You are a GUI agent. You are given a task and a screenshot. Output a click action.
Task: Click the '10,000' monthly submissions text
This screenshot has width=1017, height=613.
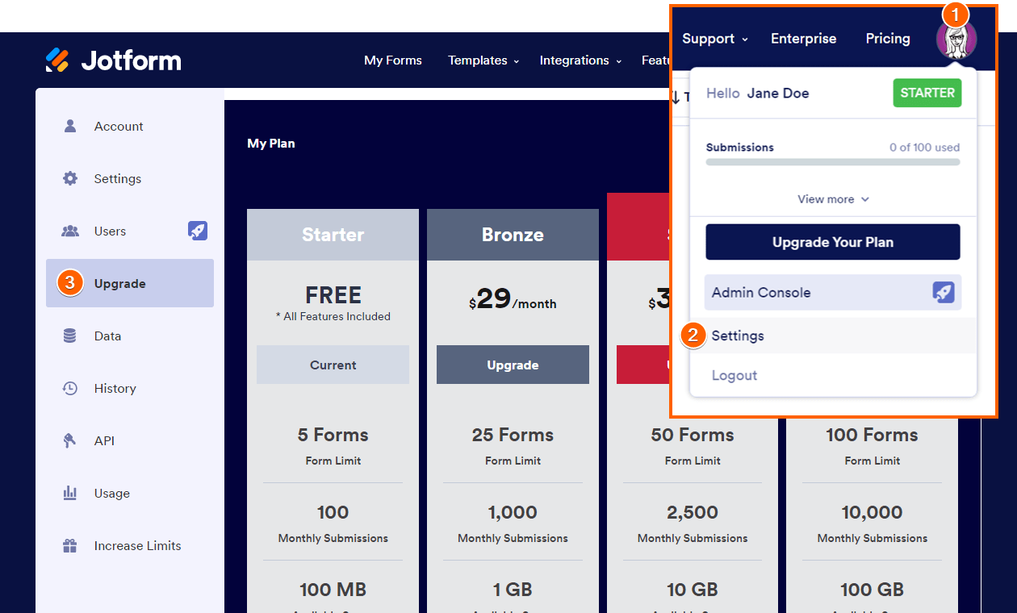(x=872, y=512)
